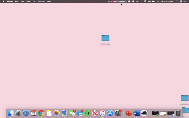Open the Wi-Fi status menu

(x=145, y=1)
